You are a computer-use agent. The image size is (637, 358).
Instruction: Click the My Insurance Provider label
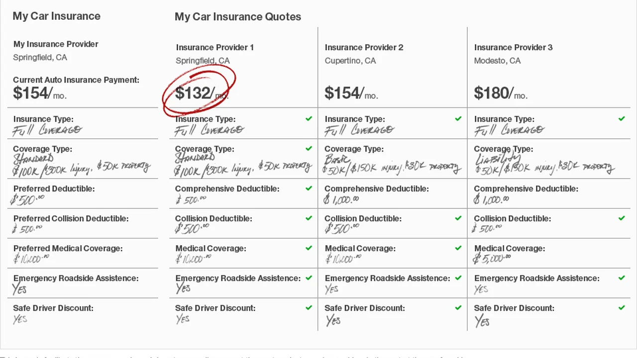(56, 44)
